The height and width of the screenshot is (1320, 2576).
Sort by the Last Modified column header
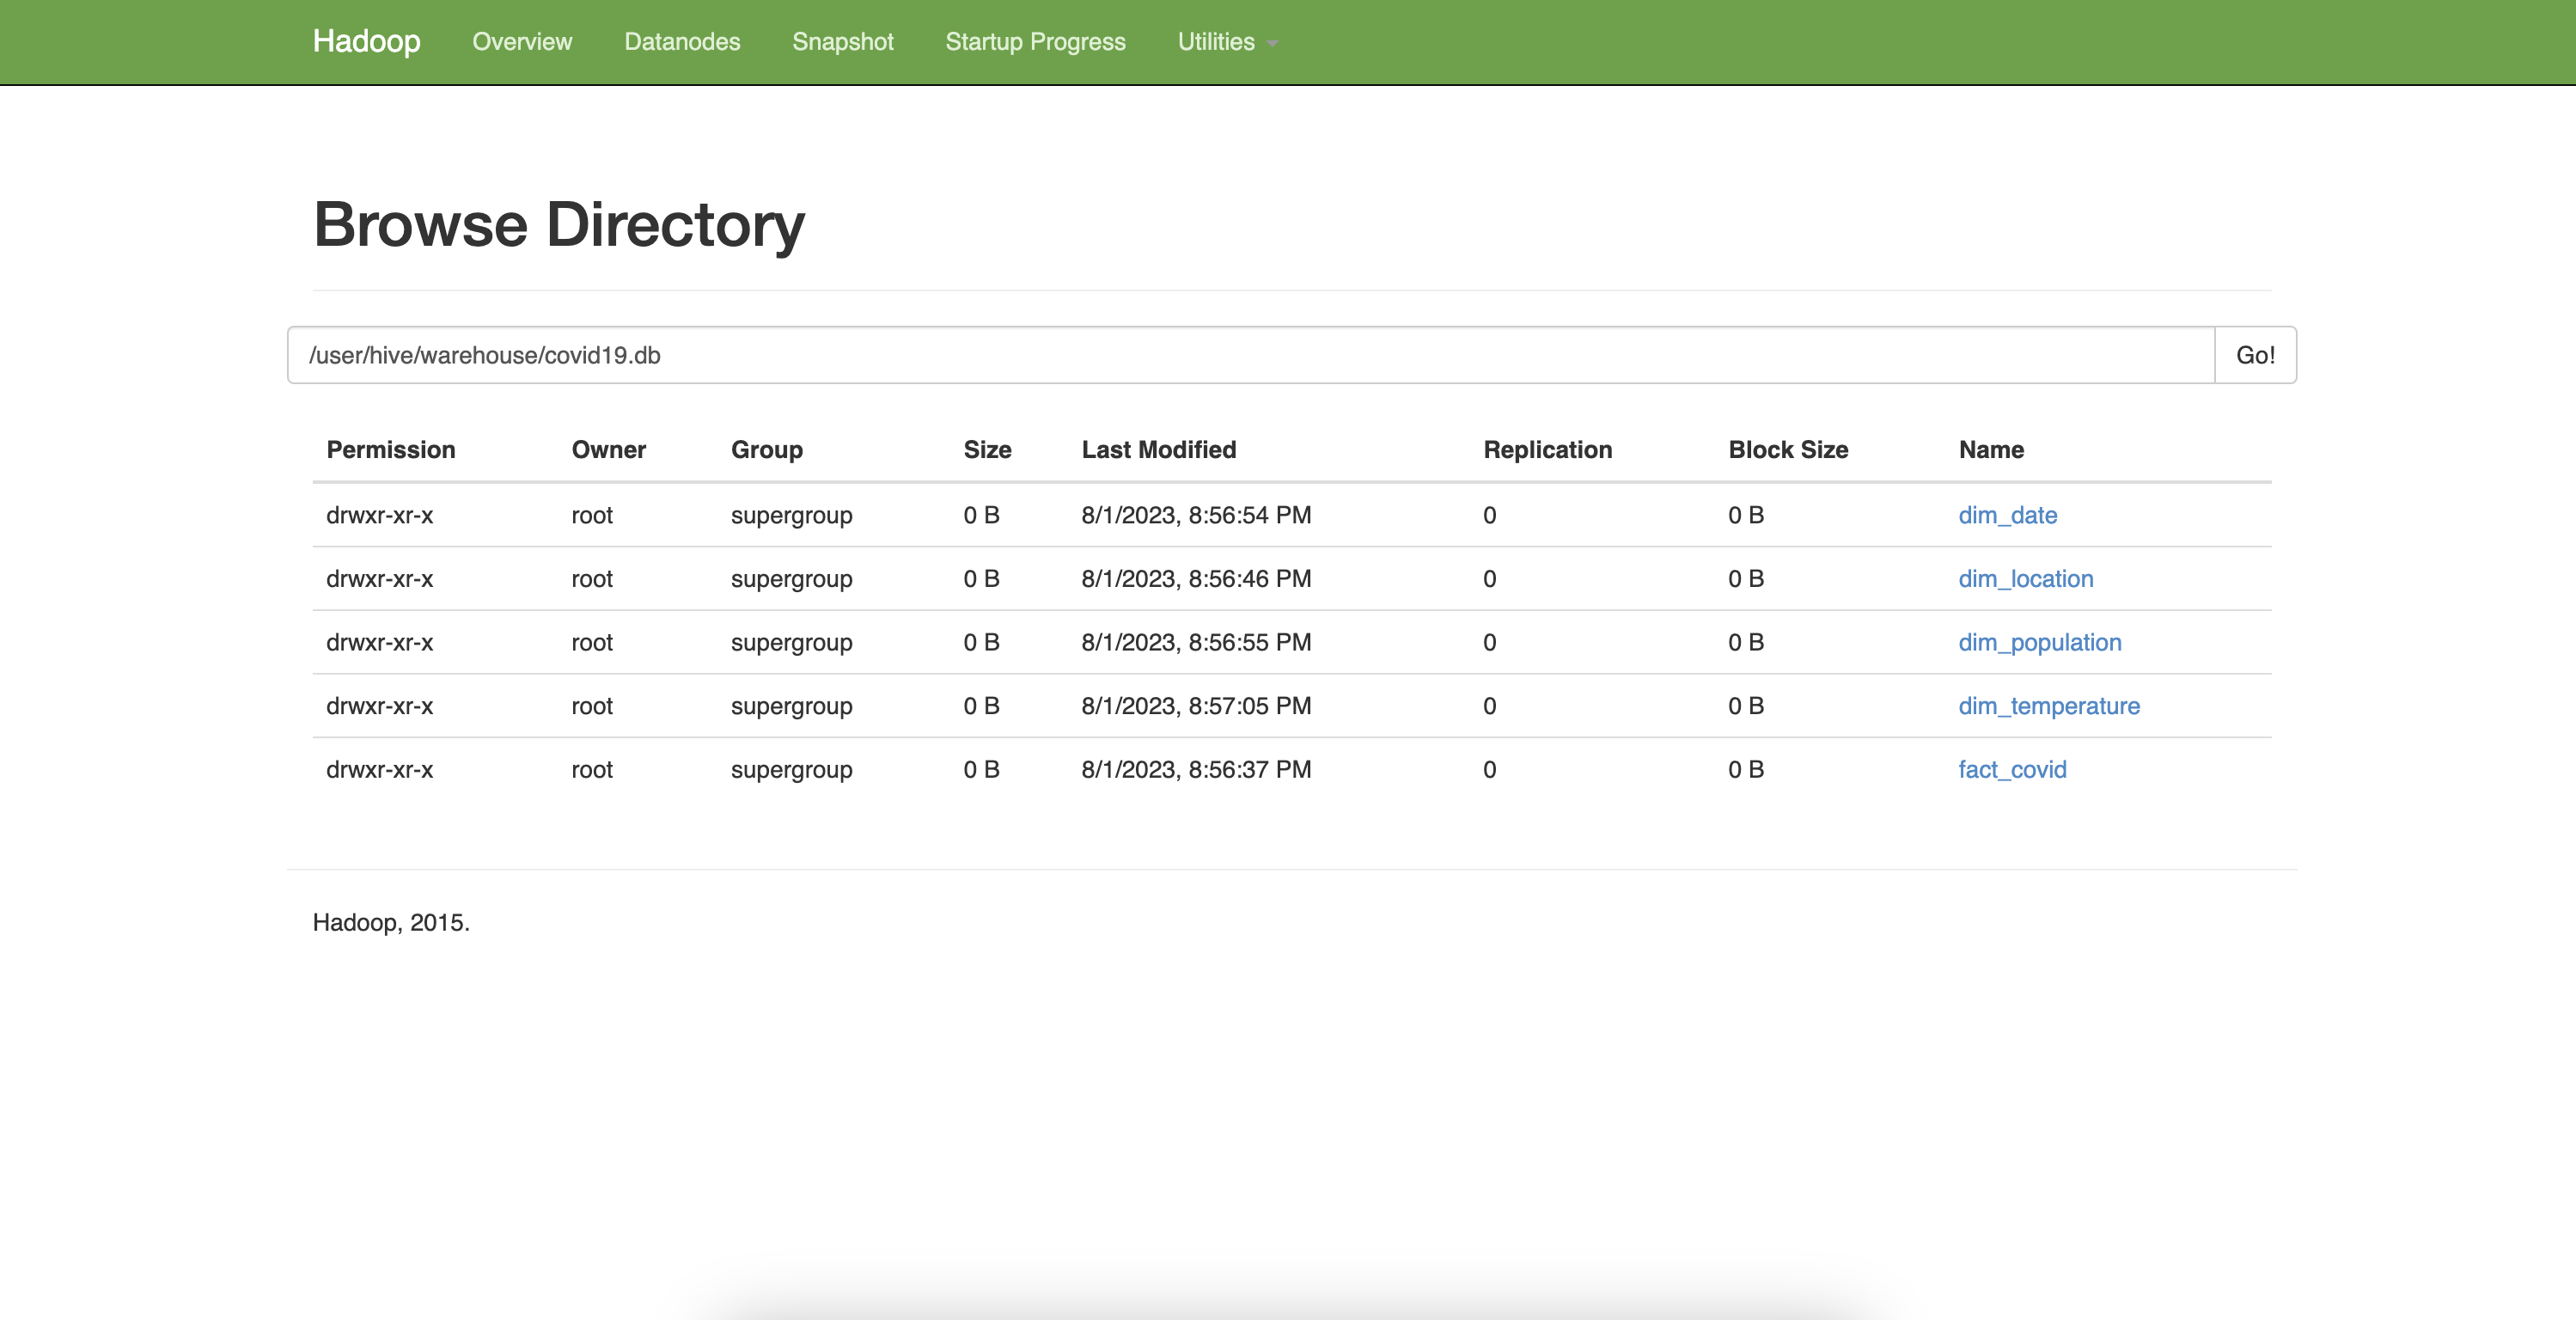tap(1158, 449)
